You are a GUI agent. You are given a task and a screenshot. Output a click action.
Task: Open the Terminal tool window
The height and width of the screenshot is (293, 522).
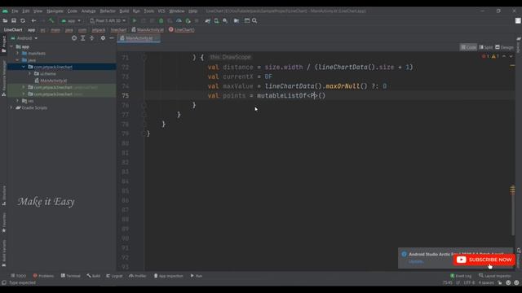pos(71,276)
